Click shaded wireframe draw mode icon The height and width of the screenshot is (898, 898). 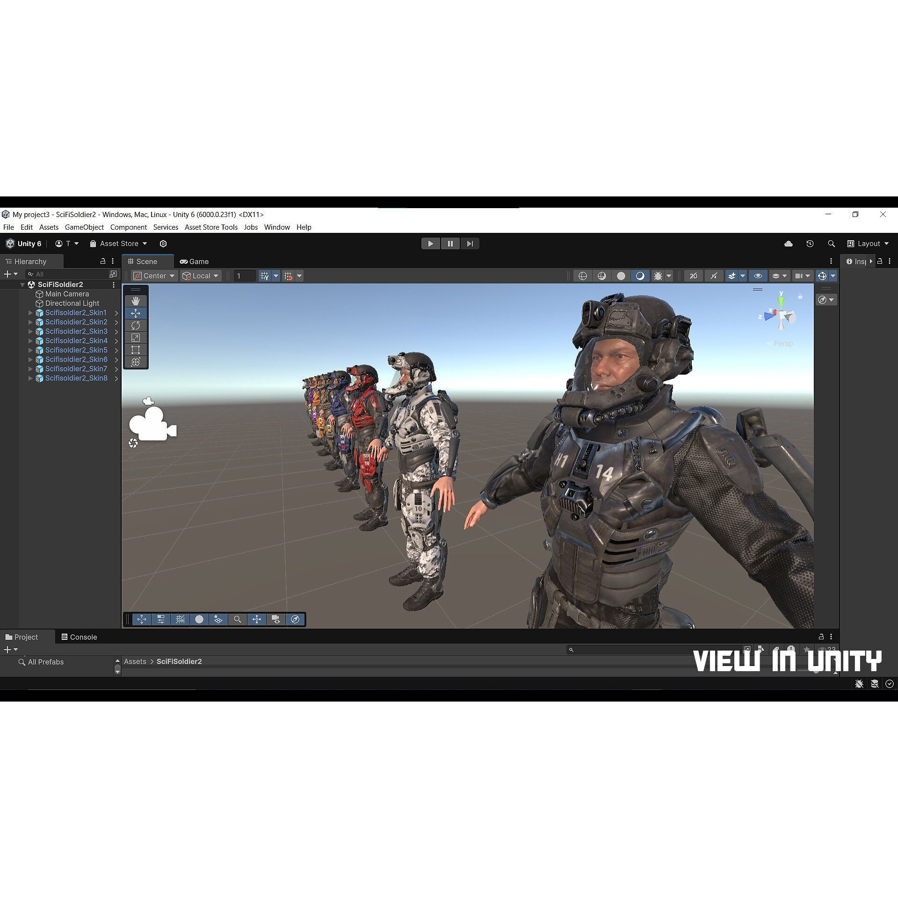point(601,276)
